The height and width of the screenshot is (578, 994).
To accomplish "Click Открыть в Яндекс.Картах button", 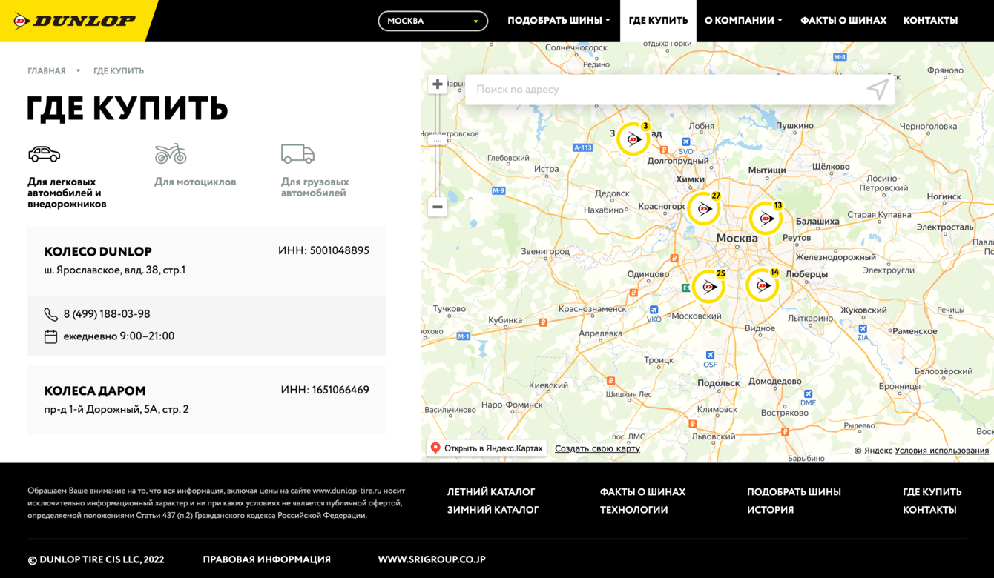I will [487, 448].
